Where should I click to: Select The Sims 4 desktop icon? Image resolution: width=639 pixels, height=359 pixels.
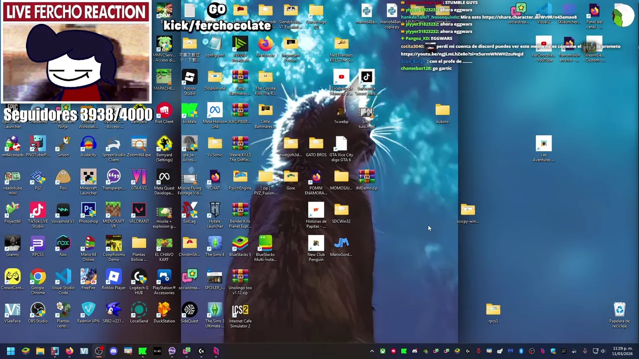[215, 246]
